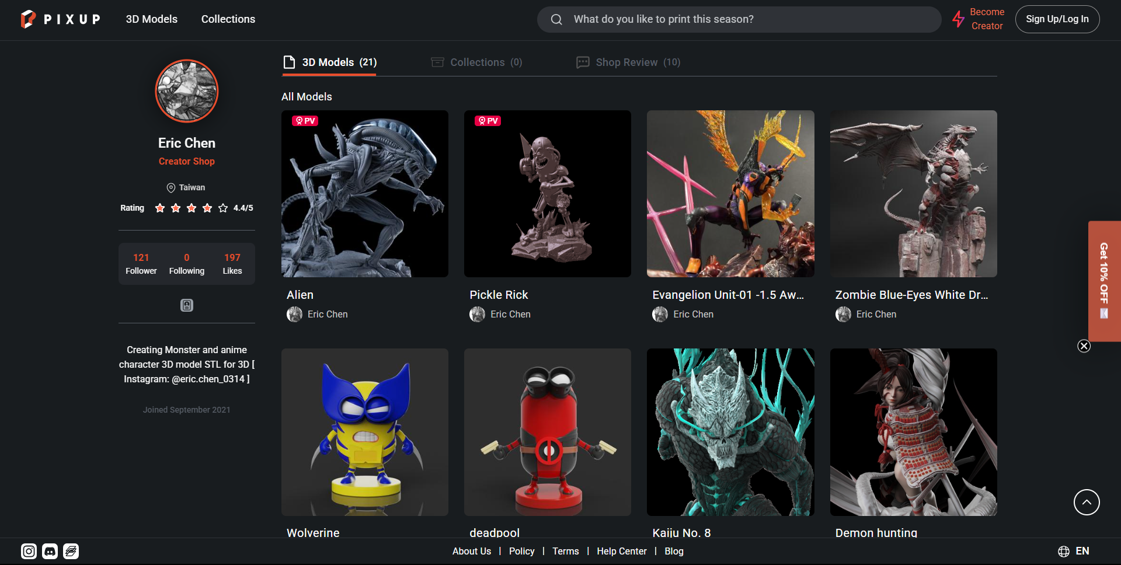
Task: Click the fifth rating star
Action: pos(222,208)
